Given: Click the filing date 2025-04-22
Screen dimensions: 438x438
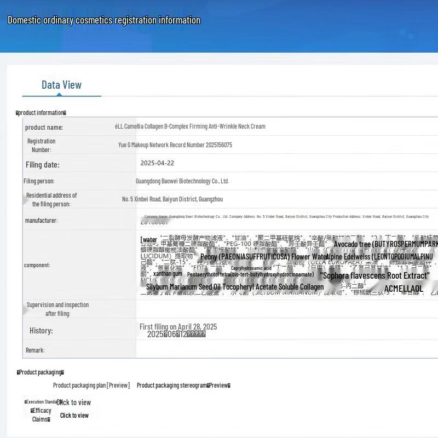Looking at the screenshot, I should (157, 163).
